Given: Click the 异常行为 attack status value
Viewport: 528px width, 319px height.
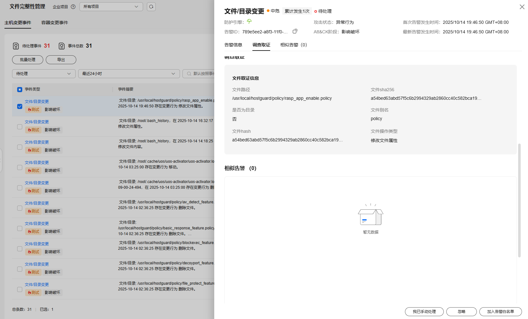Looking at the screenshot, I should coord(345,22).
